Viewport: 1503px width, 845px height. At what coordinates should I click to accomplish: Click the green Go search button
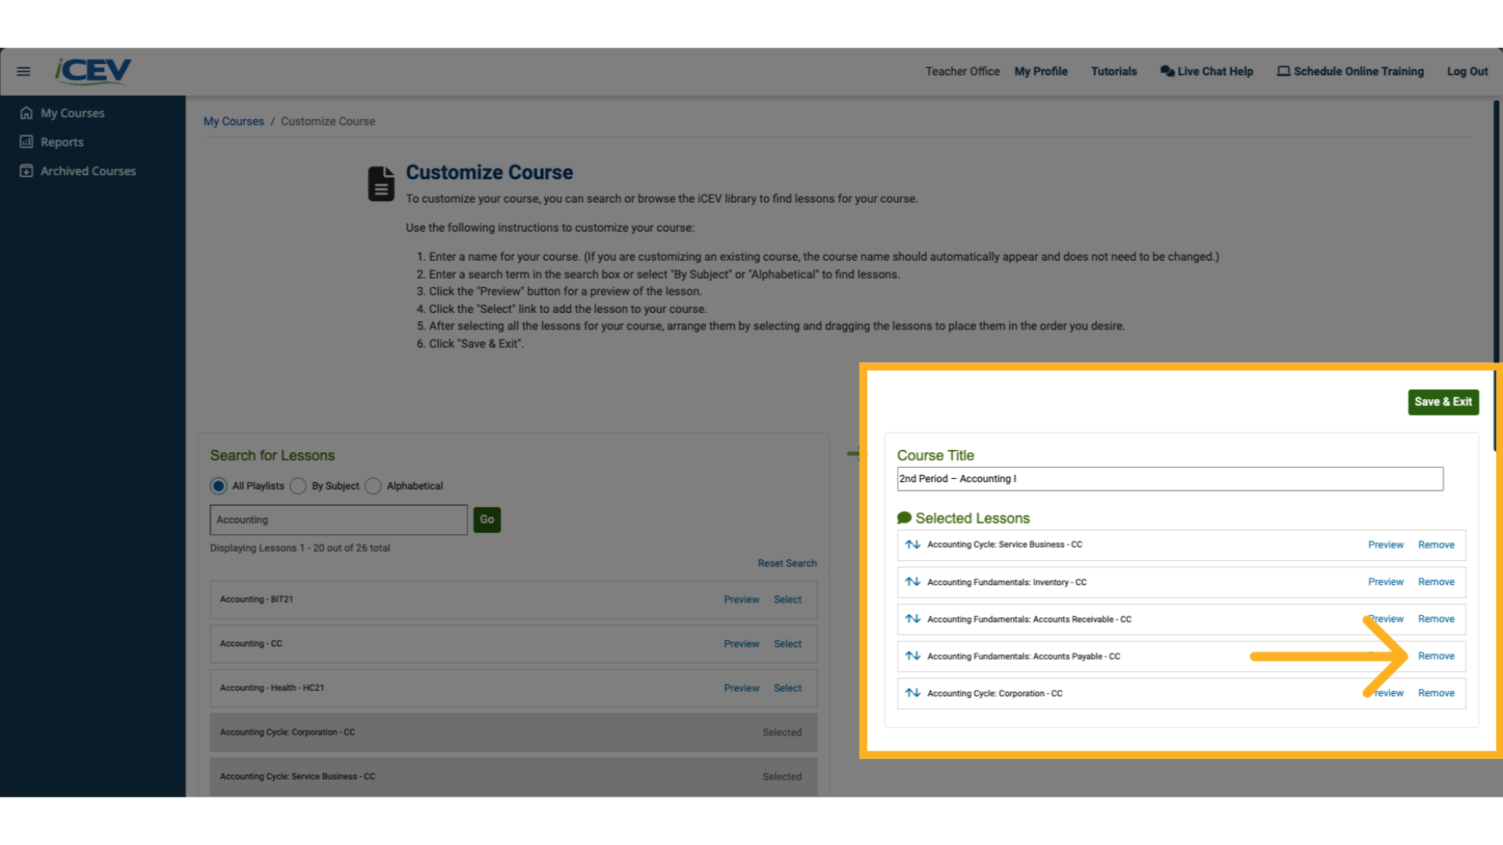[x=487, y=520]
